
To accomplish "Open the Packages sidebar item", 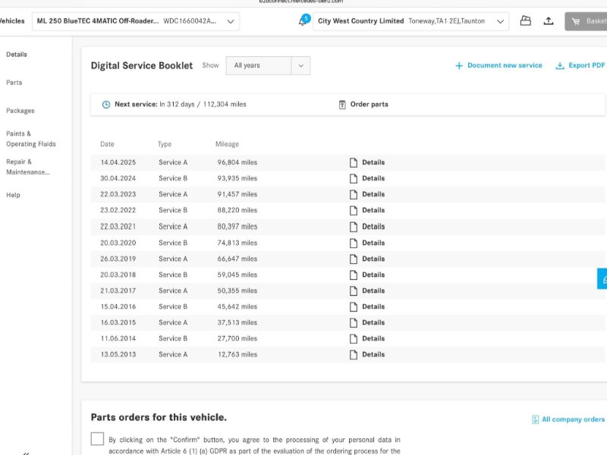I will 20,111.
